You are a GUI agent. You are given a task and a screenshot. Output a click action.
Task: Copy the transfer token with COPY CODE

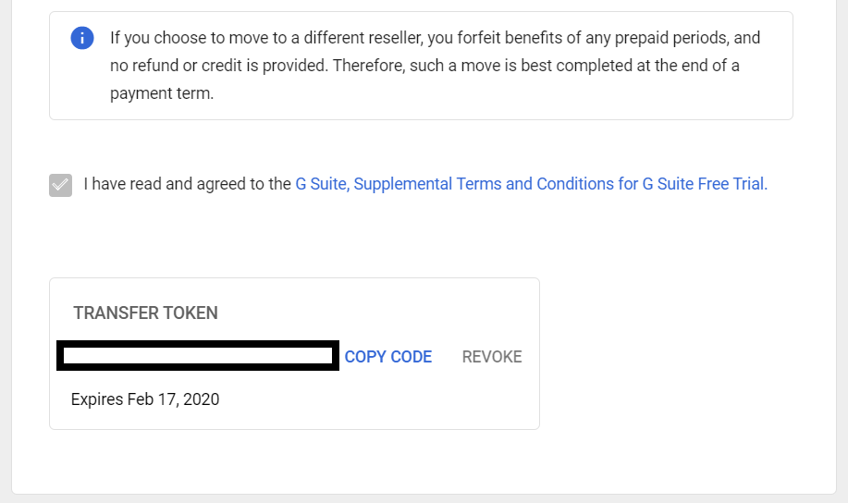tap(388, 356)
